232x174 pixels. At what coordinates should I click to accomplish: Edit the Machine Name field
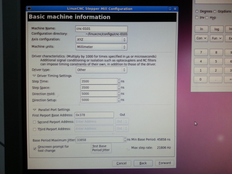(x=101, y=29)
